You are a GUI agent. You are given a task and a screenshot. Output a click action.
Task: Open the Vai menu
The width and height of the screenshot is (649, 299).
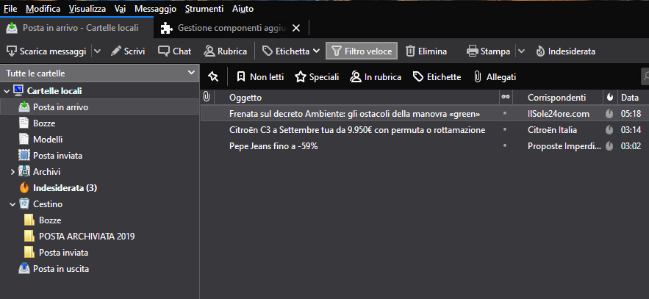120,9
